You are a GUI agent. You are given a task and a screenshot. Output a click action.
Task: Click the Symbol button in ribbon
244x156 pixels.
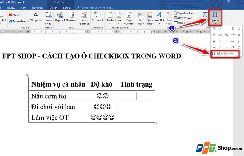[x=215, y=17]
